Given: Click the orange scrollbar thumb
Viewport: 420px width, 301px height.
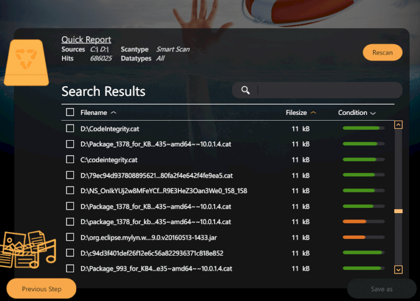Looking at the screenshot, I should tap(398, 211).
